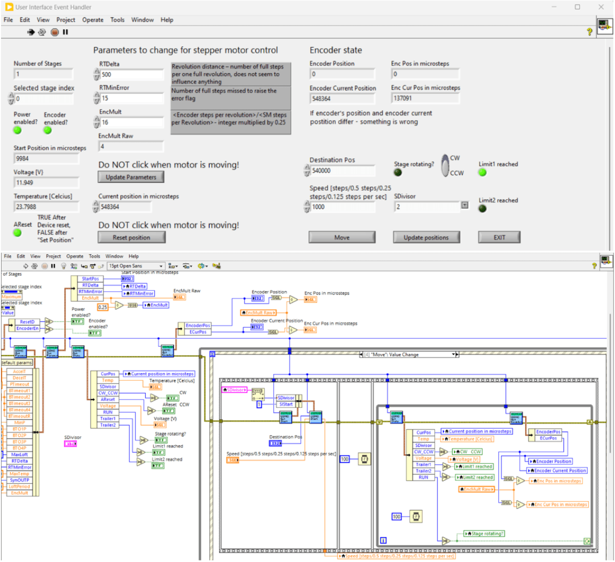Toggle the Encoder enabled LED indicator

(48, 130)
